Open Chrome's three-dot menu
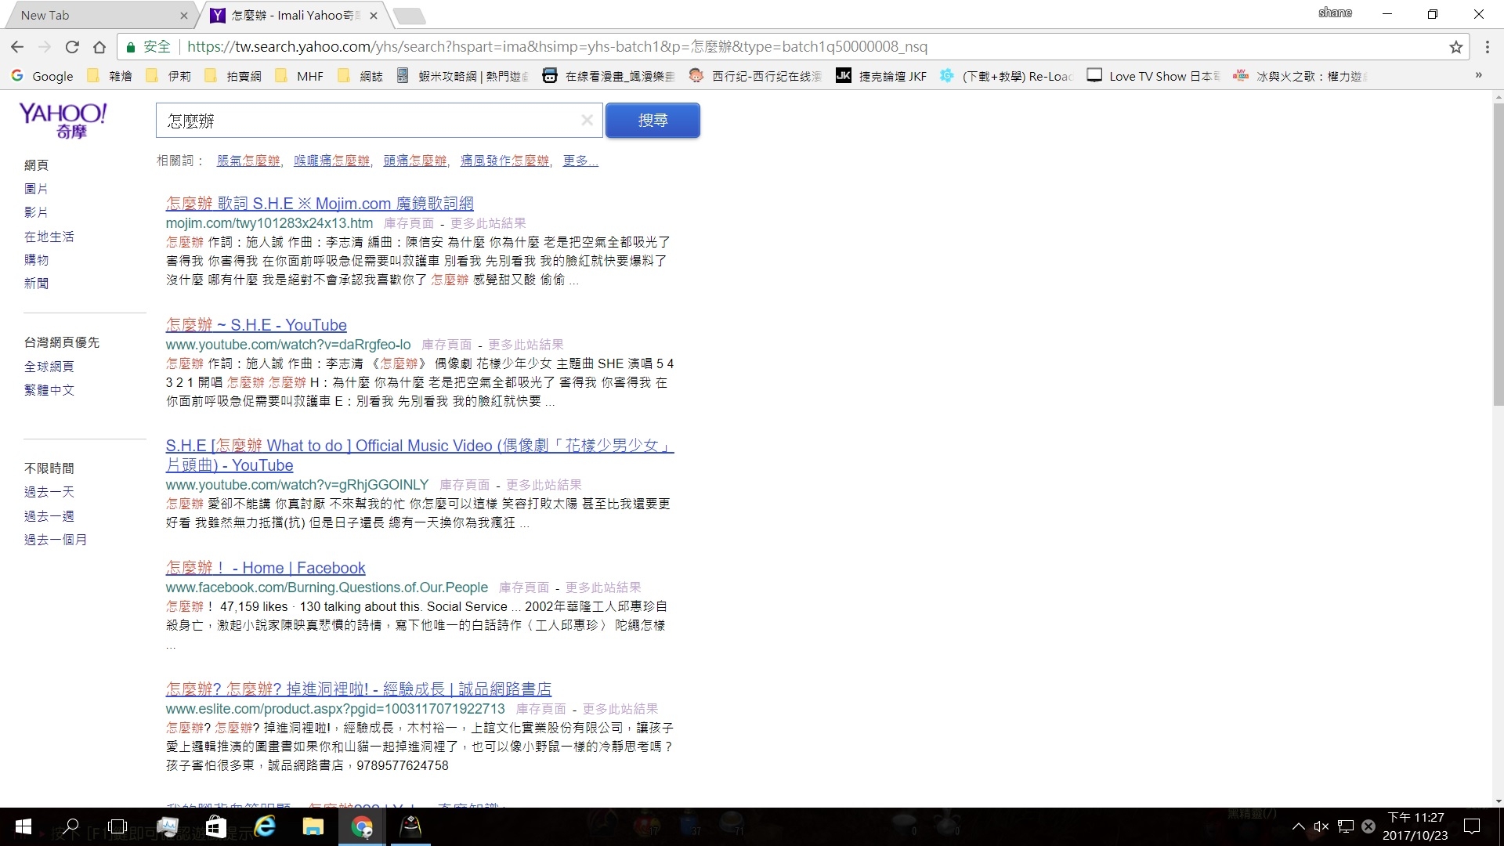Image resolution: width=1504 pixels, height=846 pixels. [1487, 47]
